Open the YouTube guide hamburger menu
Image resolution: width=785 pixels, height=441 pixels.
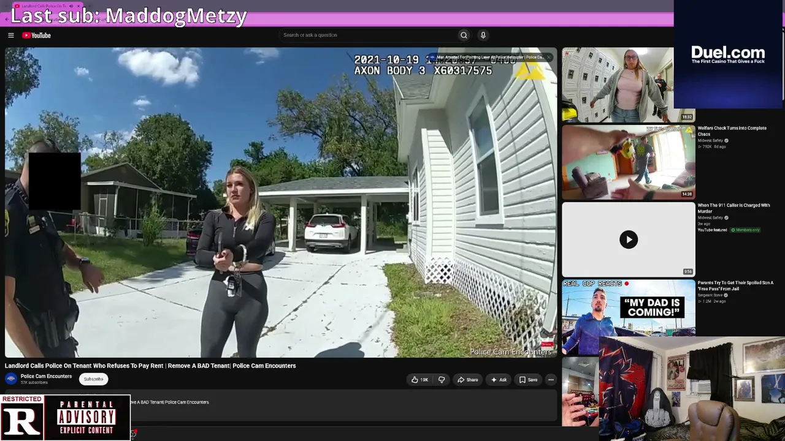point(11,36)
